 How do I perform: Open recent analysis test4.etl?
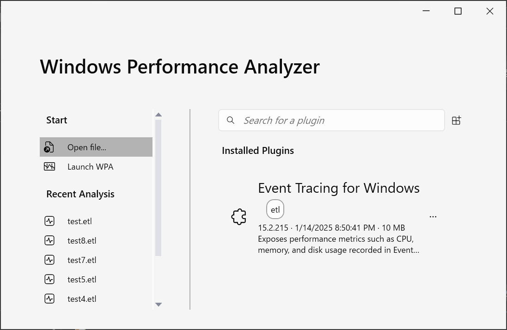[82, 299]
